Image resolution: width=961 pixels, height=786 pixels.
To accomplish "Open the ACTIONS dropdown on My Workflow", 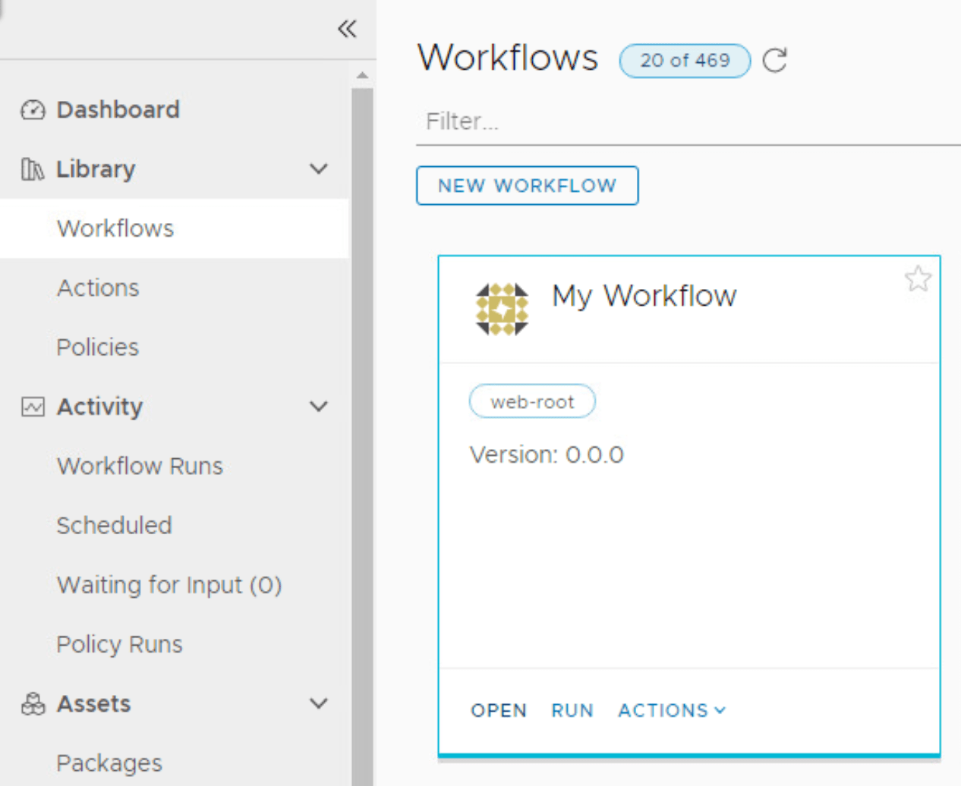I will [672, 710].
